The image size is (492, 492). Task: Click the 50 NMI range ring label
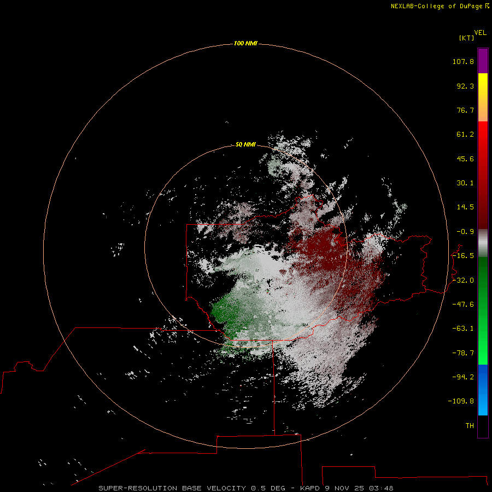245,145
